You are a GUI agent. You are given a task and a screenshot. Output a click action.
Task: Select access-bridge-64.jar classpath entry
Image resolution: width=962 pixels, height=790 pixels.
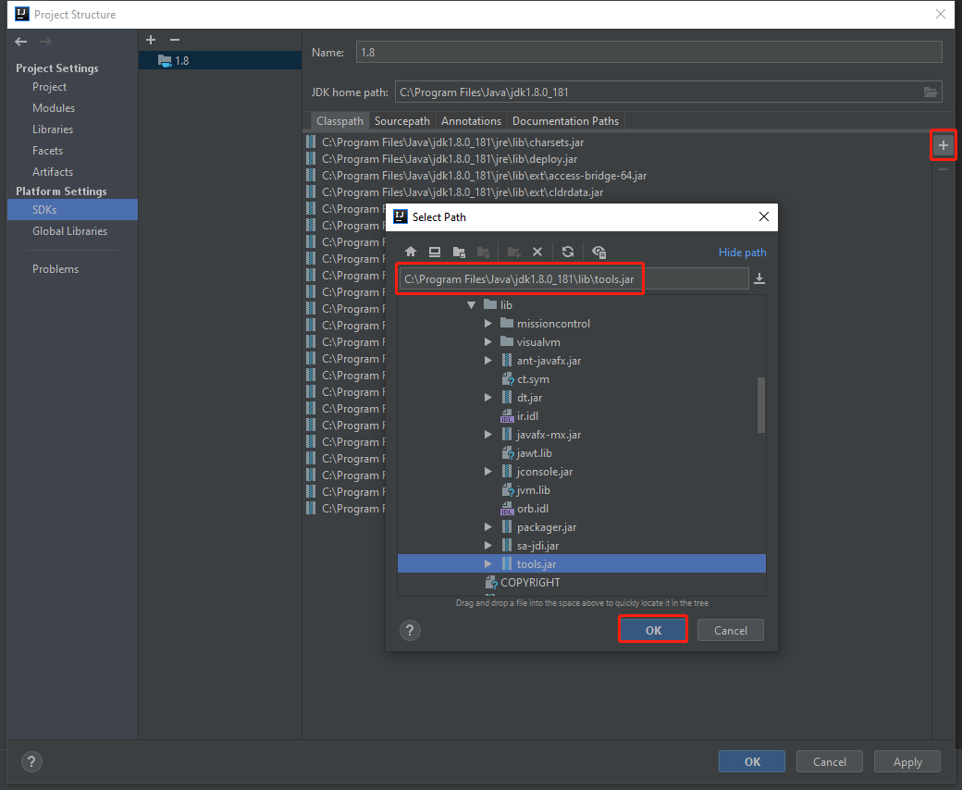point(484,176)
